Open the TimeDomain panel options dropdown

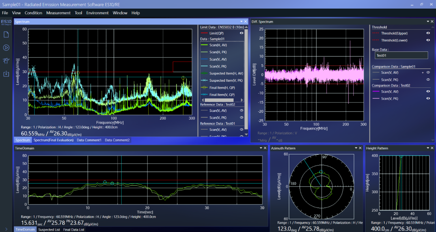point(260,148)
